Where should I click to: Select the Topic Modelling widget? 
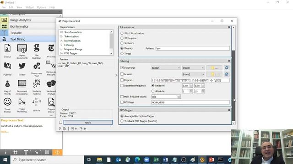pyautogui.click(x=22, y=105)
